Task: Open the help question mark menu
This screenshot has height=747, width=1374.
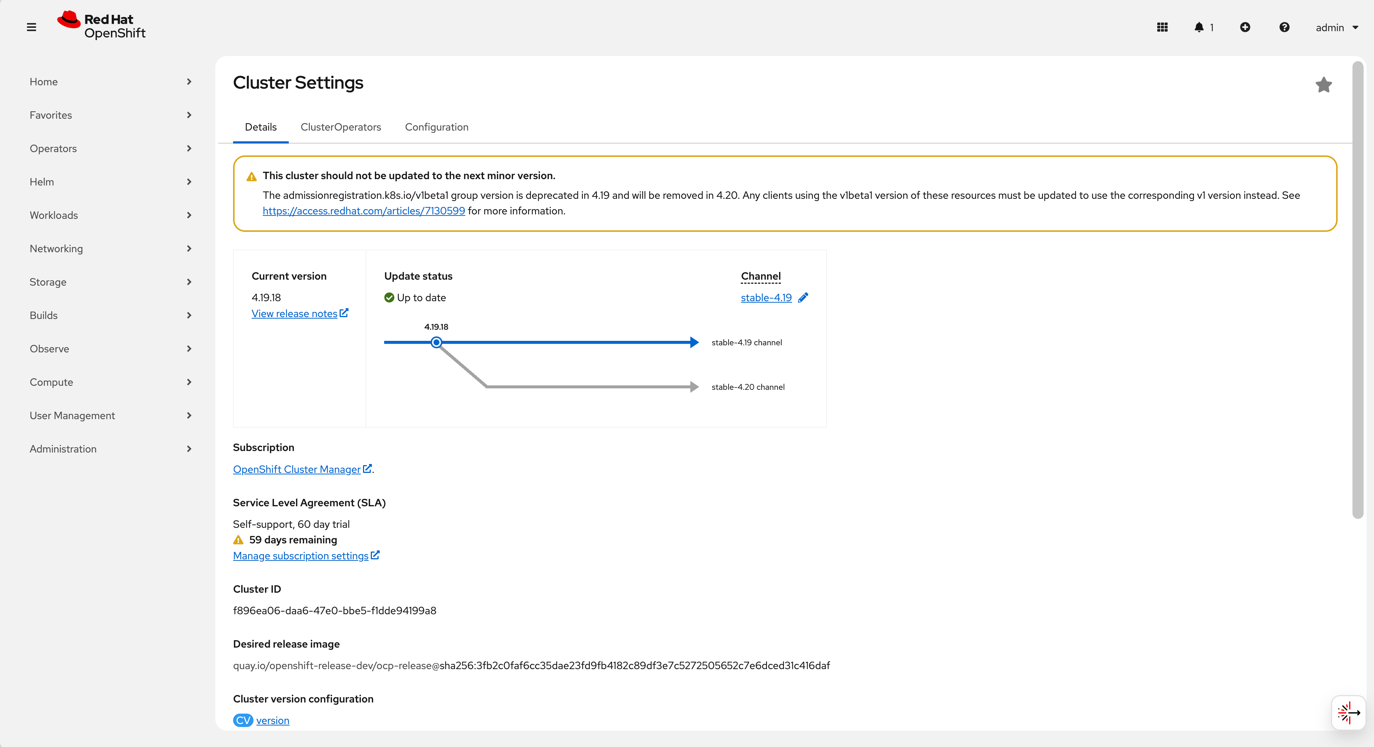Action: [x=1285, y=27]
